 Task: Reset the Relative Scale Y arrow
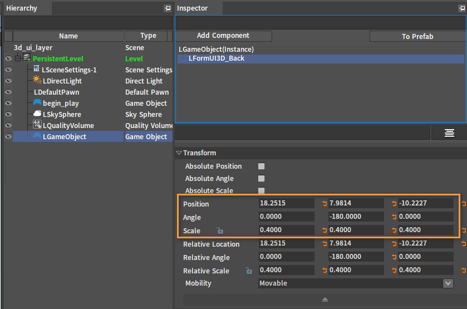[394, 270]
